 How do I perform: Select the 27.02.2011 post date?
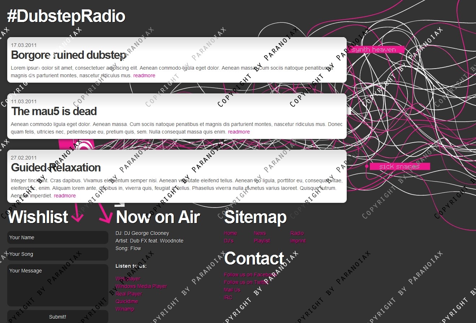24,158
